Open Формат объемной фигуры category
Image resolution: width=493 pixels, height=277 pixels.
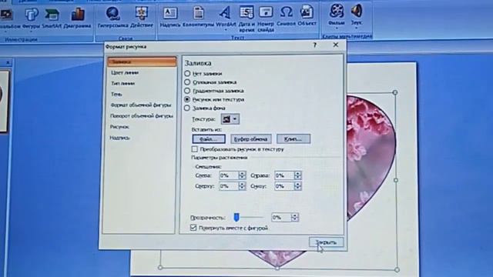[142, 105]
